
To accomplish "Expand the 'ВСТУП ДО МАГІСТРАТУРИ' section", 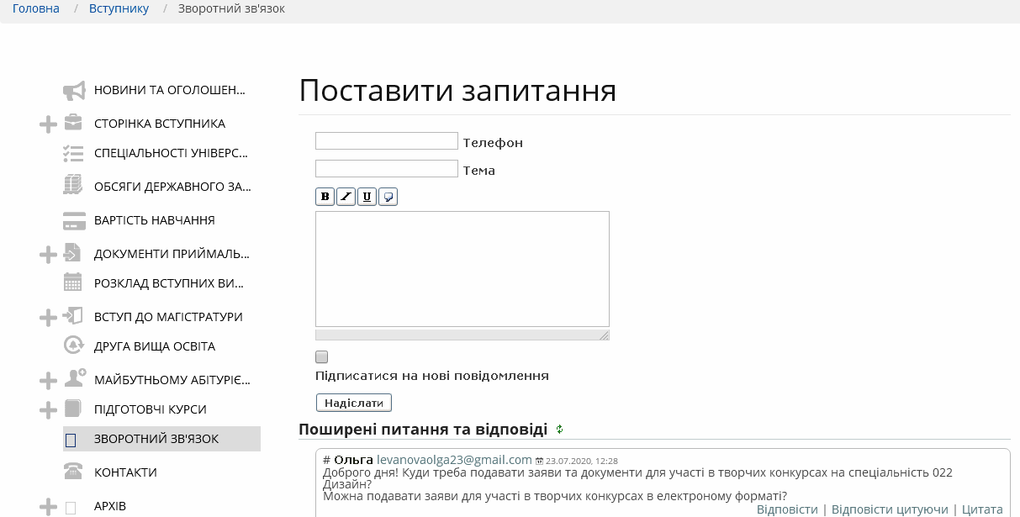I will point(48,316).
